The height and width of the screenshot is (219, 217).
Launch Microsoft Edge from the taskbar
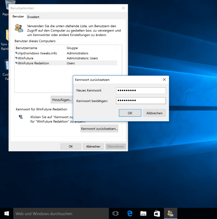[x=129, y=213]
